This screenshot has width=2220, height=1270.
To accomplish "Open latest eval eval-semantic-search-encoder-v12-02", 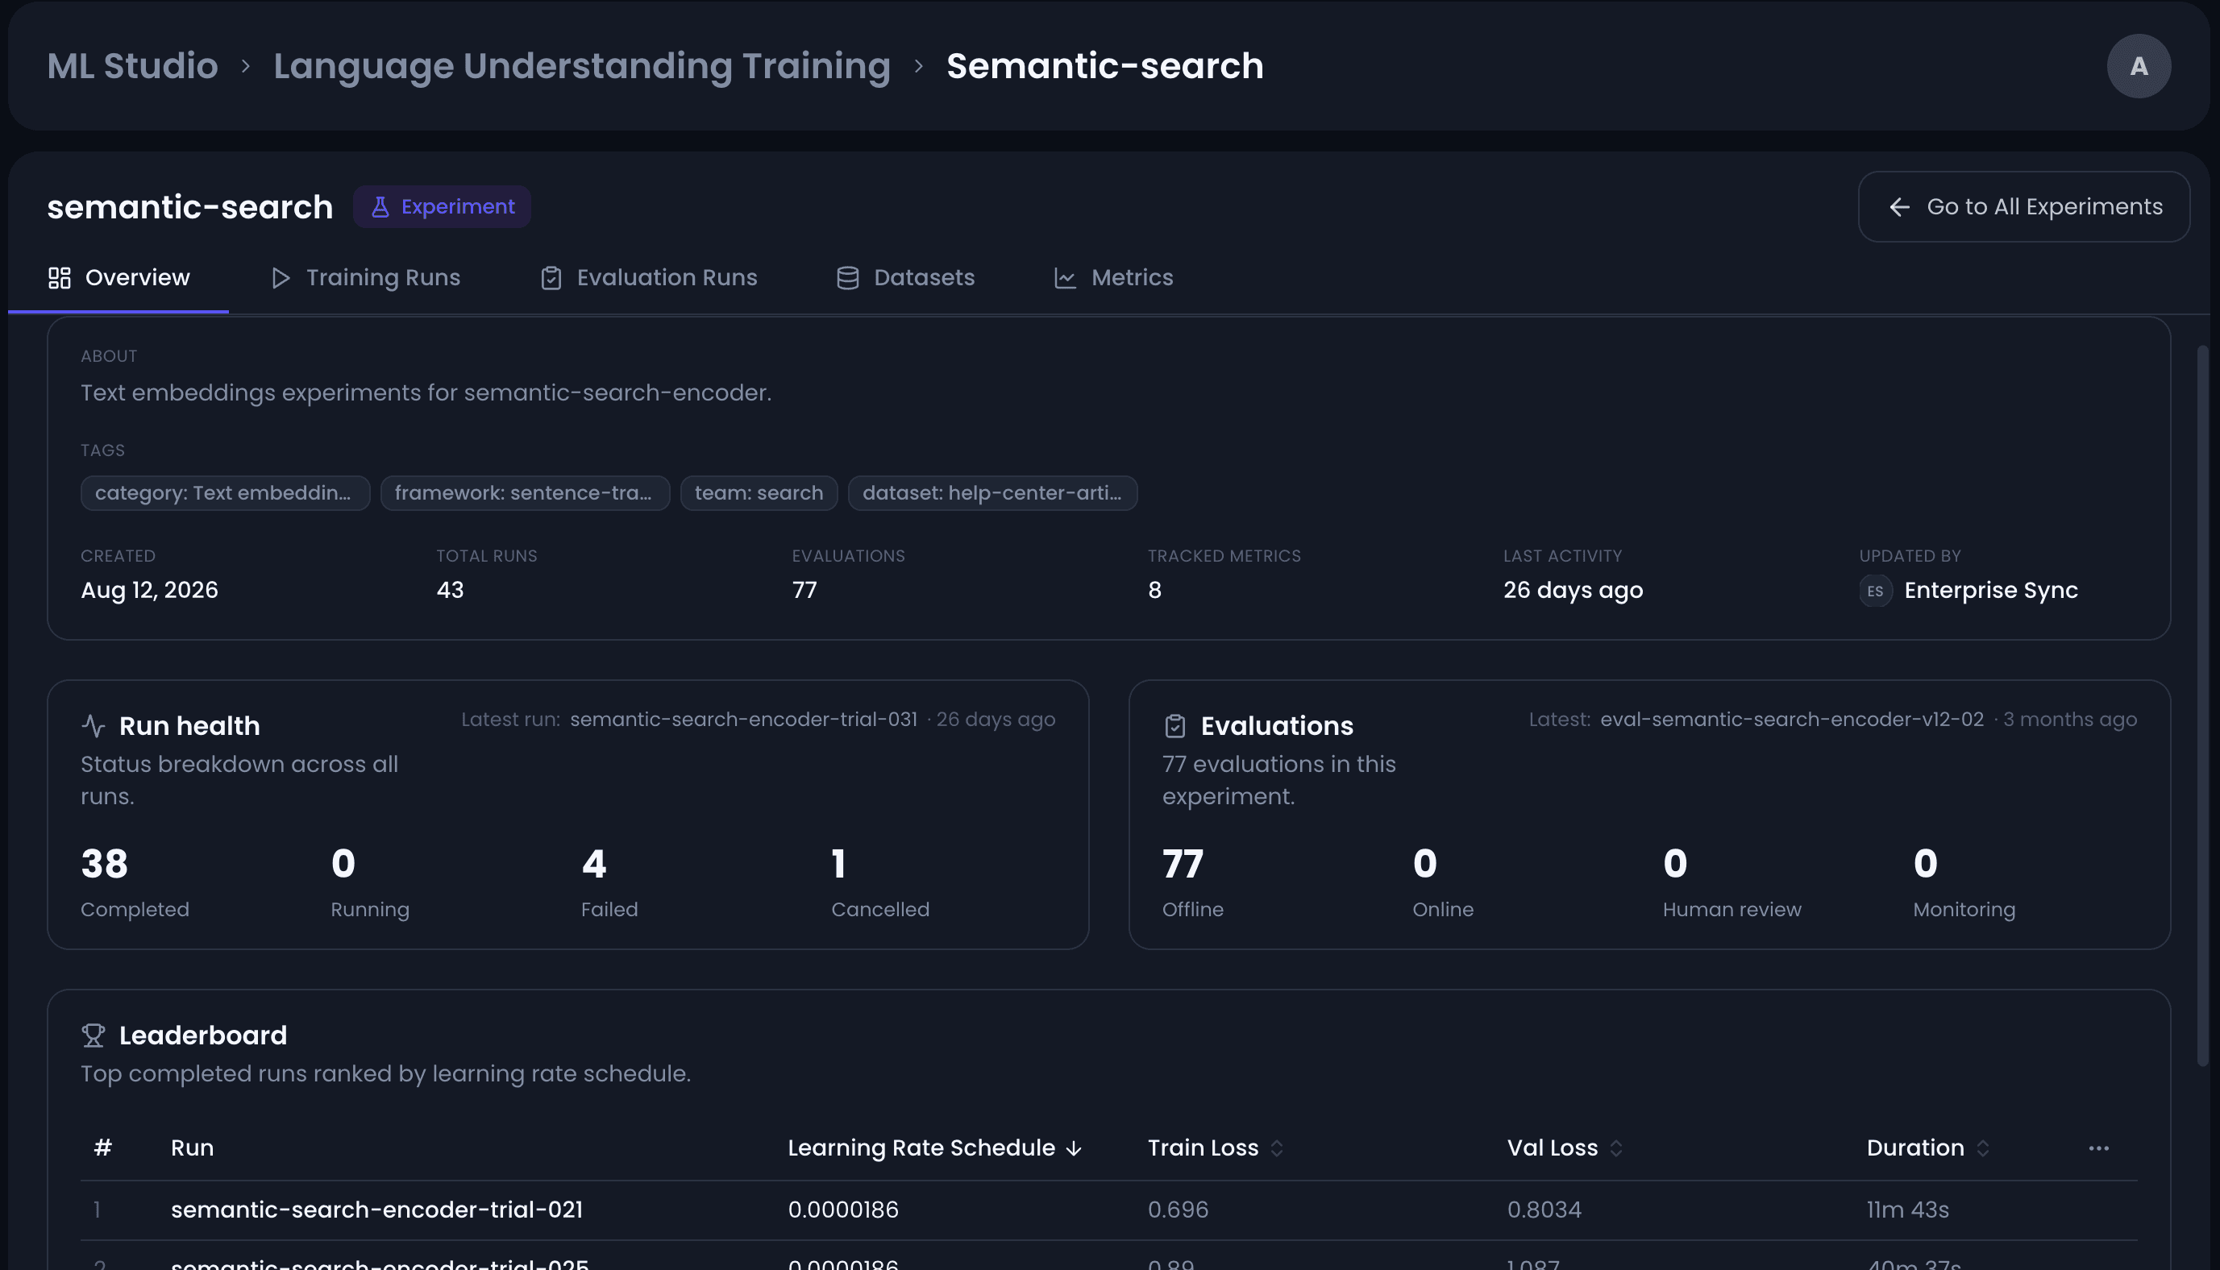I will point(1792,720).
